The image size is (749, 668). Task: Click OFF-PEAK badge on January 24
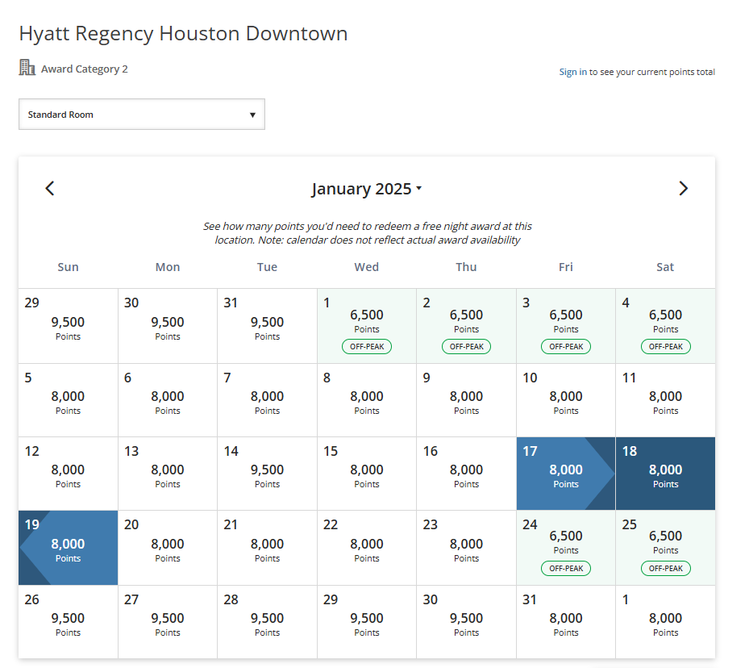pos(566,568)
